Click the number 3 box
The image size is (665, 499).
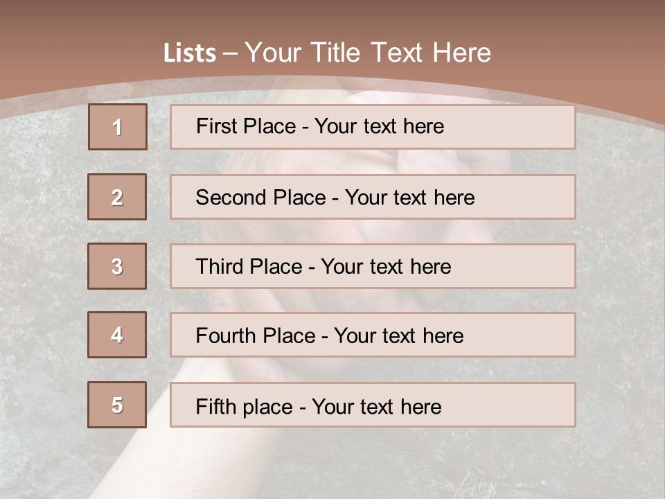coord(117,266)
